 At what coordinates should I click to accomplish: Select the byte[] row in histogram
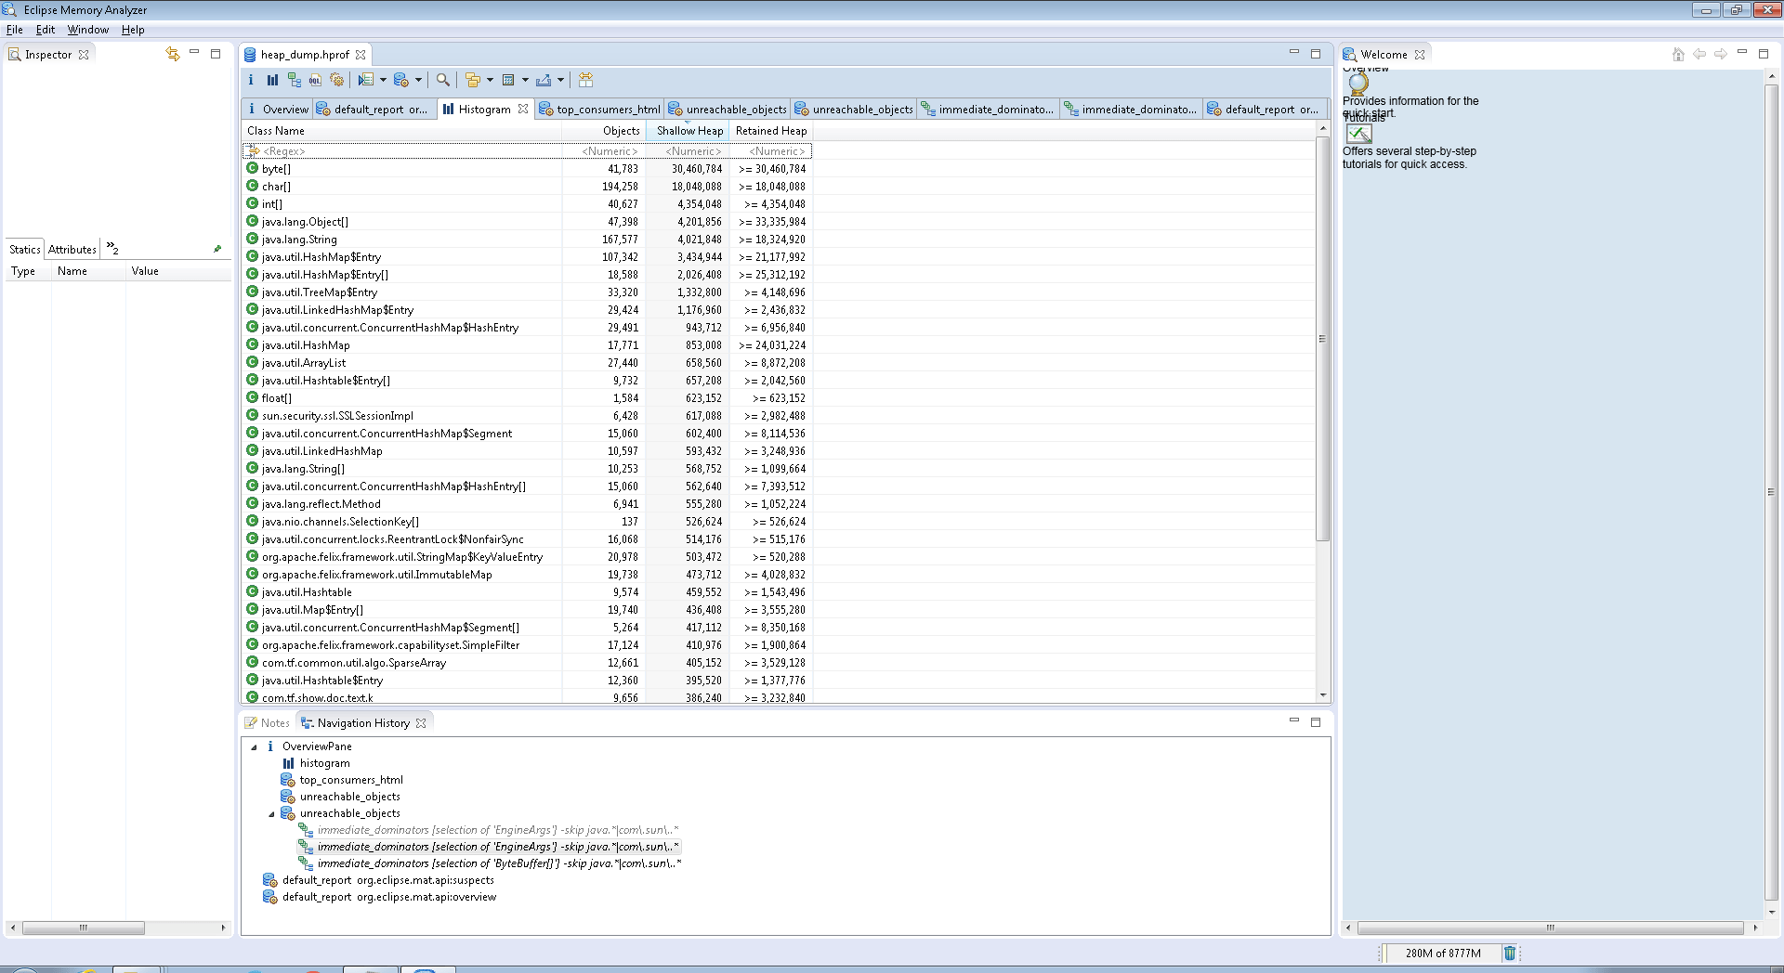click(526, 169)
